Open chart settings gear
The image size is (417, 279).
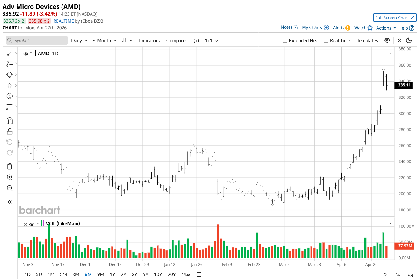[387, 40]
